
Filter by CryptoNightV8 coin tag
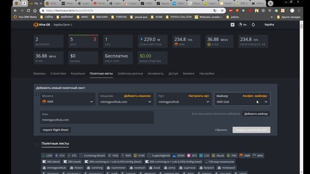pos(159,156)
